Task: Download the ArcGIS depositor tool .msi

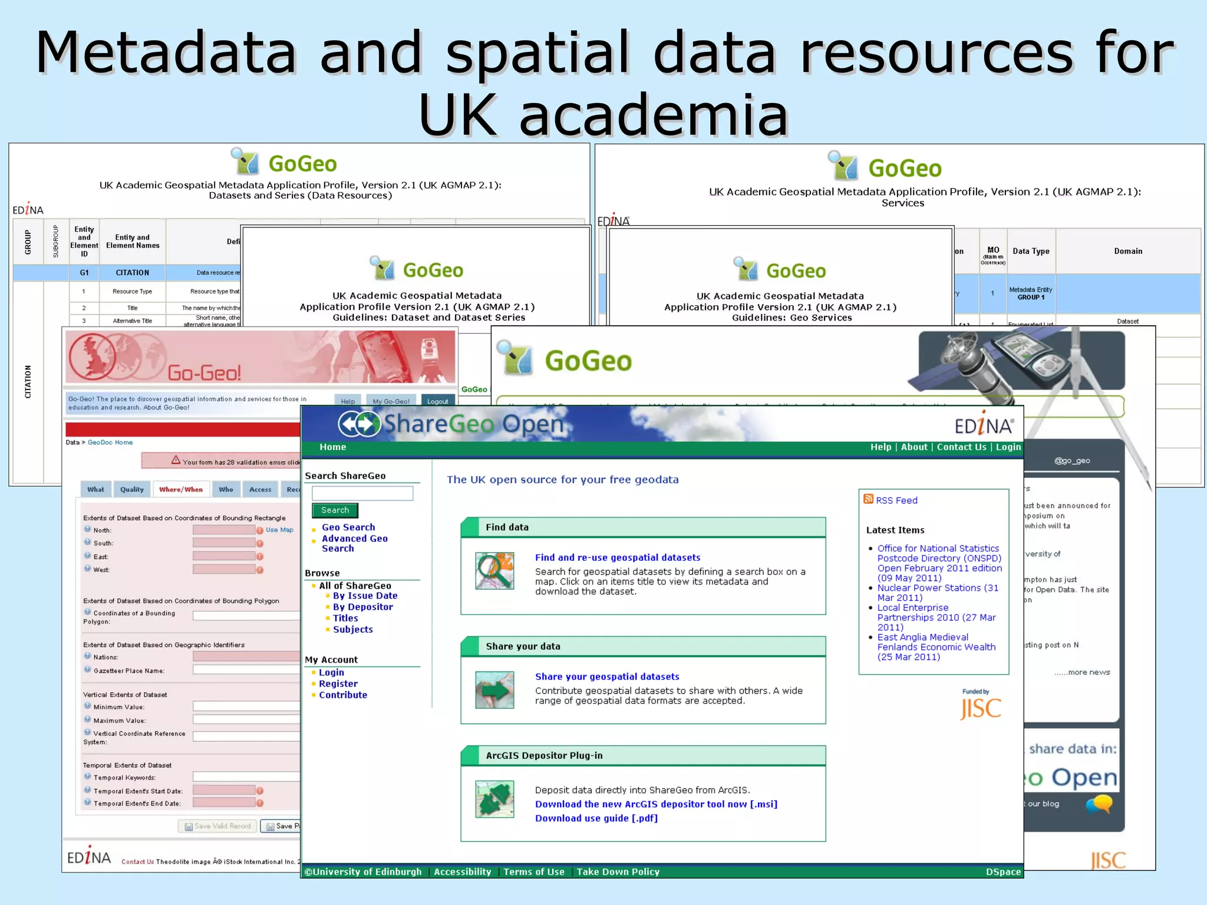Action: click(x=656, y=804)
